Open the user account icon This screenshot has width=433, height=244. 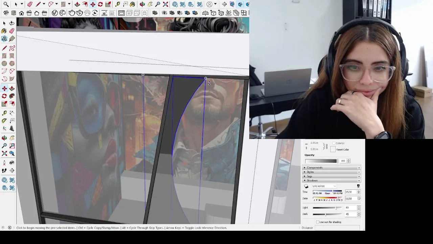(x=209, y=4)
